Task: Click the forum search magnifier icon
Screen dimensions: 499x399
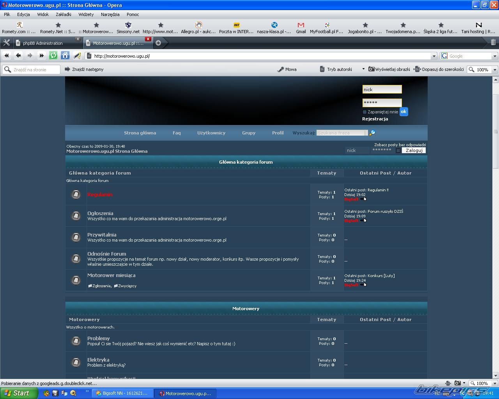Action: (x=372, y=133)
